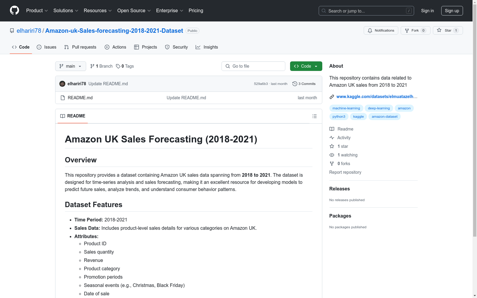This screenshot has height=298, width=477.
Task: Click the GitHub logo icon
Action: (x=14, y=10)
